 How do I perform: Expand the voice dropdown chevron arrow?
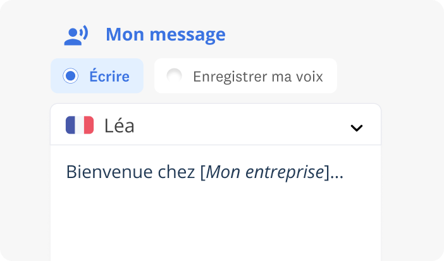357,128
